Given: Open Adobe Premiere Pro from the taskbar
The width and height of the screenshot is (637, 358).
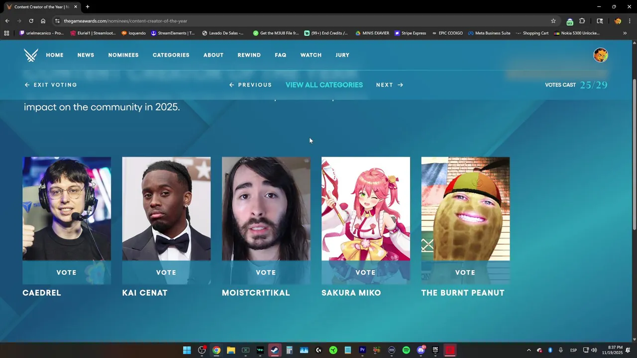Looking at the screenshot, I should (362, 350).
